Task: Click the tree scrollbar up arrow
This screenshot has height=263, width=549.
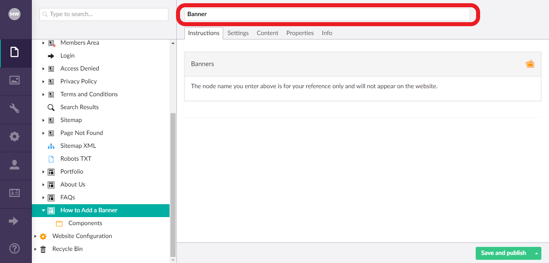Action: point(173,43)
